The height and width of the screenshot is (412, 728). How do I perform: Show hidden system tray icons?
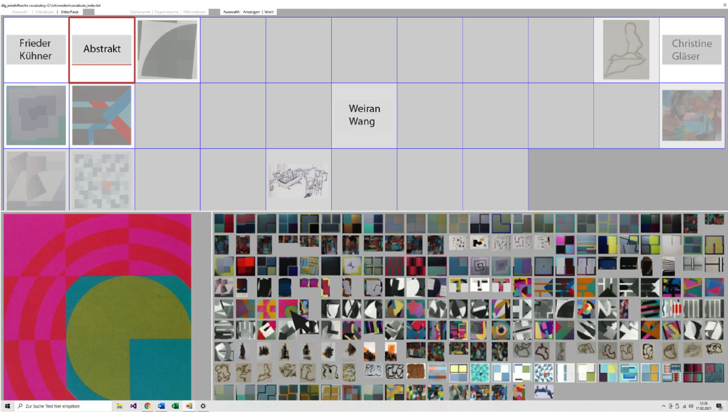(663, 406)
